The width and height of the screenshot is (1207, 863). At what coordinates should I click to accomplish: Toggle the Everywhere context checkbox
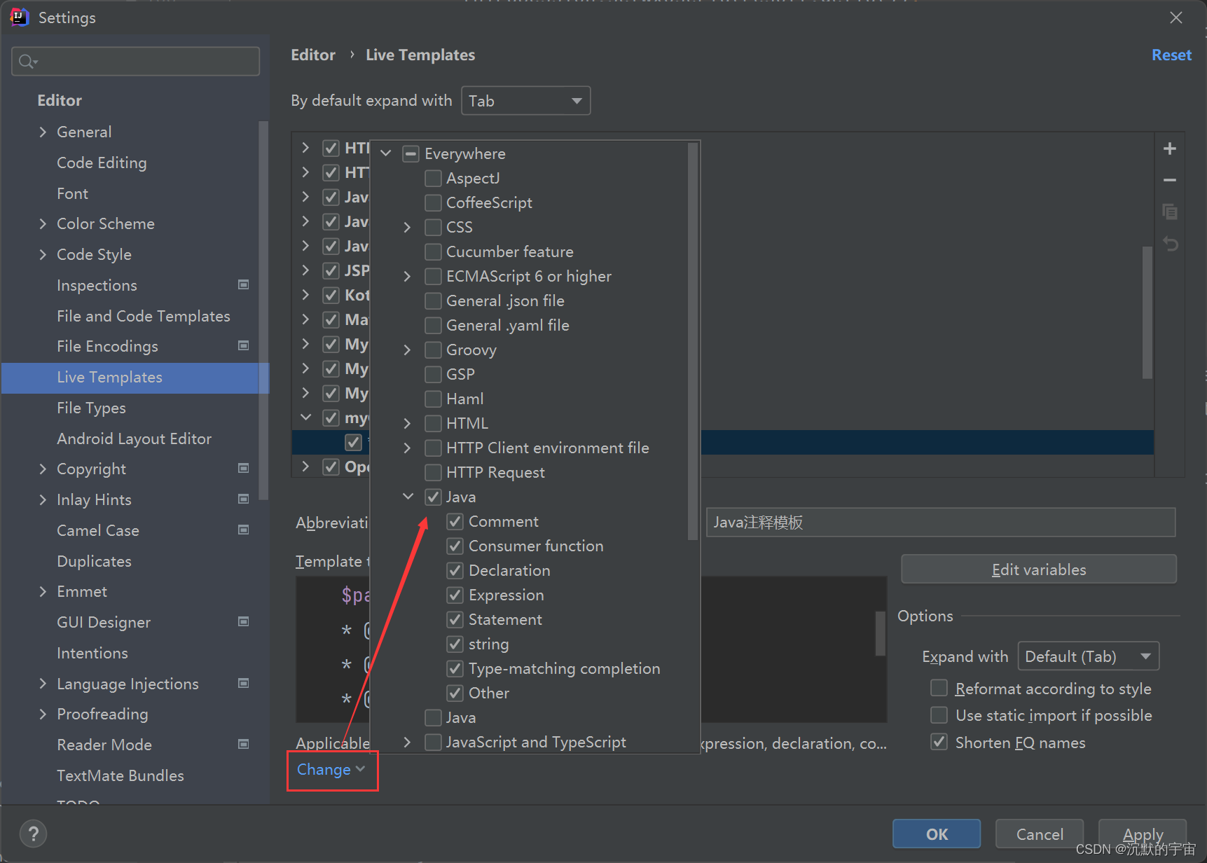[x=411, y=153]
